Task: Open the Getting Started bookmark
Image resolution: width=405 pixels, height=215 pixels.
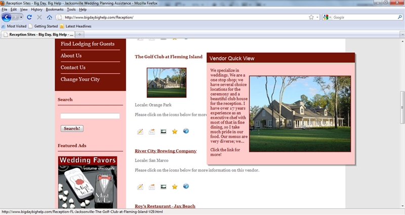Action: [43, 26]
